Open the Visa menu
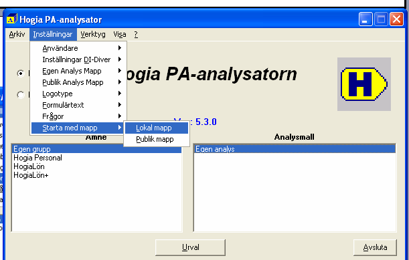Viewport: 409px width, 260px height. tap(120, 34)
